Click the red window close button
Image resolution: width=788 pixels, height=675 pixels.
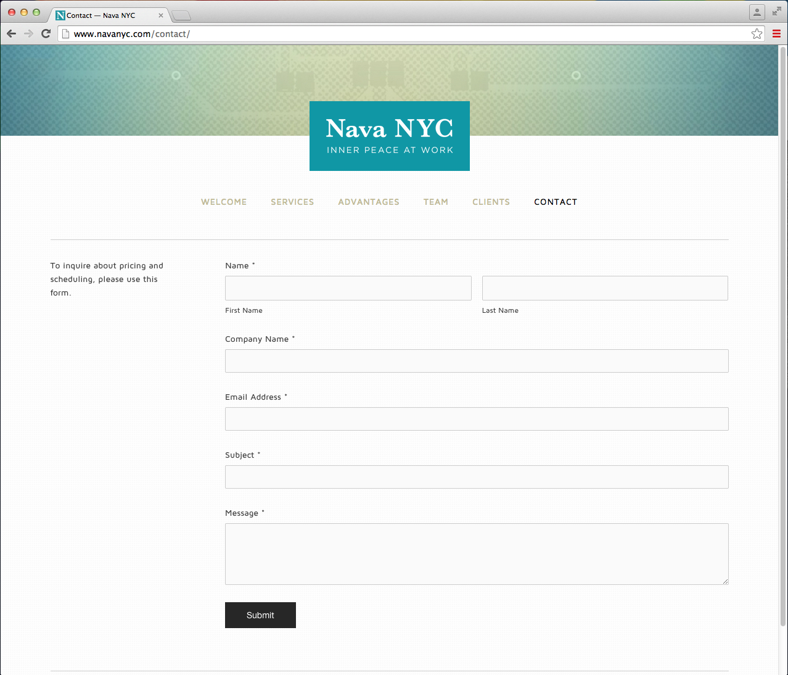pyautogui.click(x=12, y=12)
